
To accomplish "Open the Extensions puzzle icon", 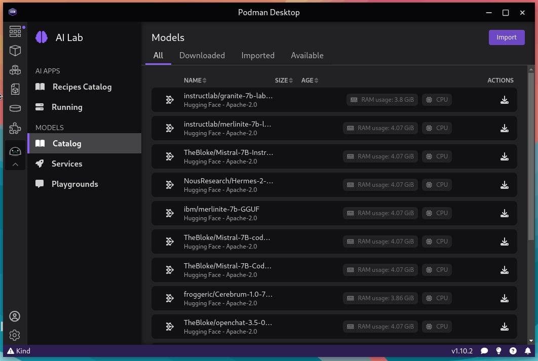I will (15, 128).
